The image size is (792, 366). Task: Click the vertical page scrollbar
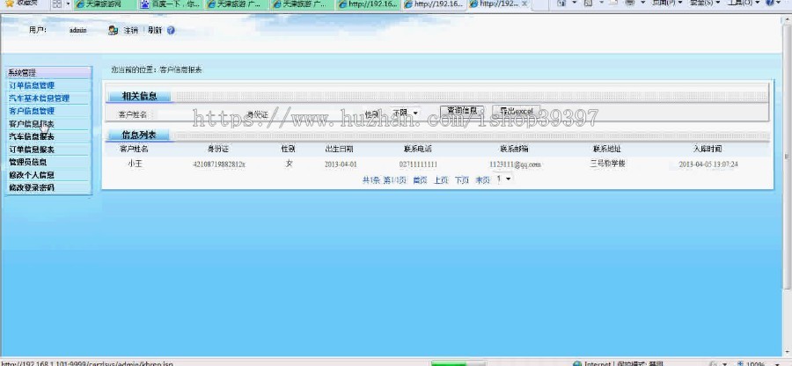(x=787, y=157)
